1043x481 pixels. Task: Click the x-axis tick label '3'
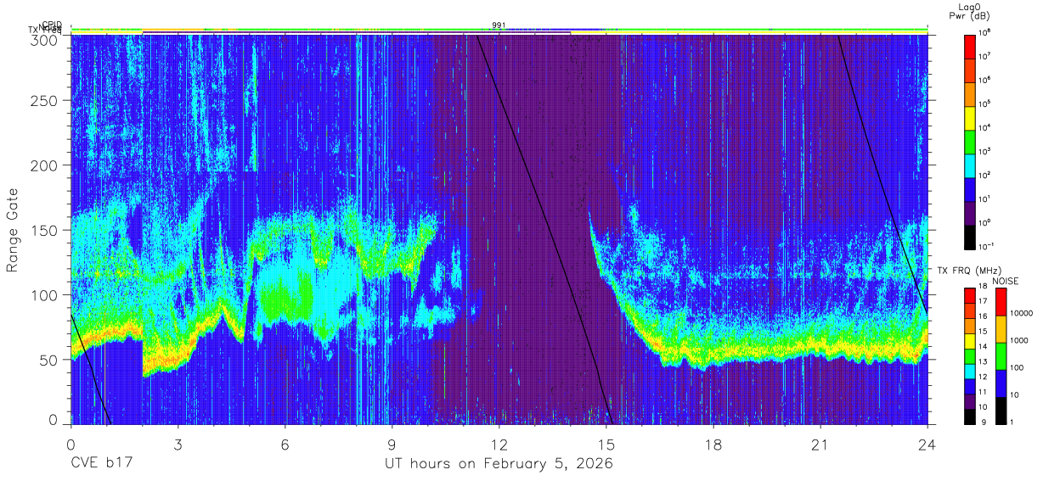pos(178,445)
